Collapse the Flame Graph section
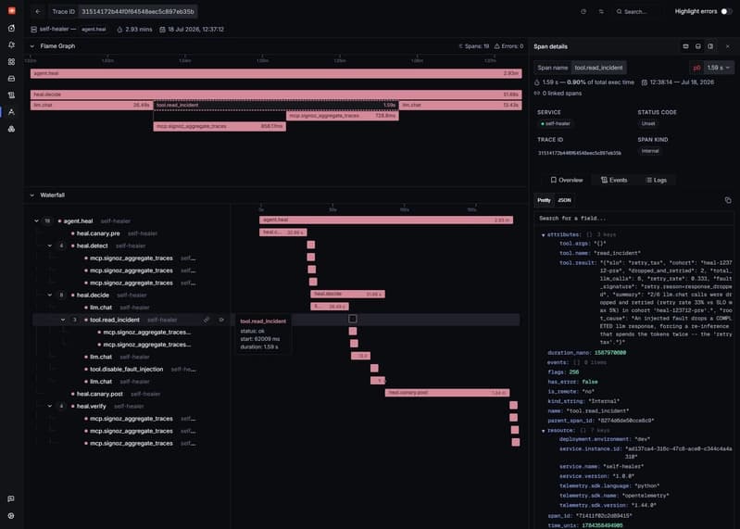Screen dimensions: 740x529 click(x=32, y=46)
